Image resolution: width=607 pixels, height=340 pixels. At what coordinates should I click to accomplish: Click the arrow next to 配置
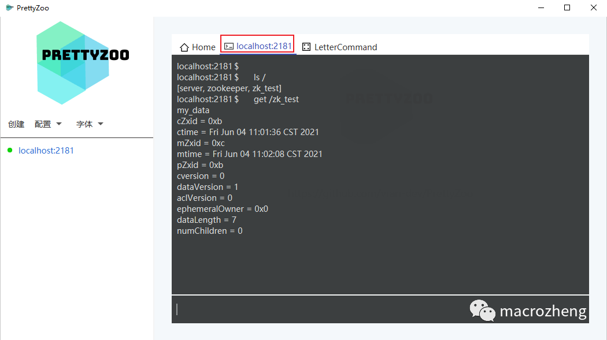pyautogui.click(x=59, y=124)
